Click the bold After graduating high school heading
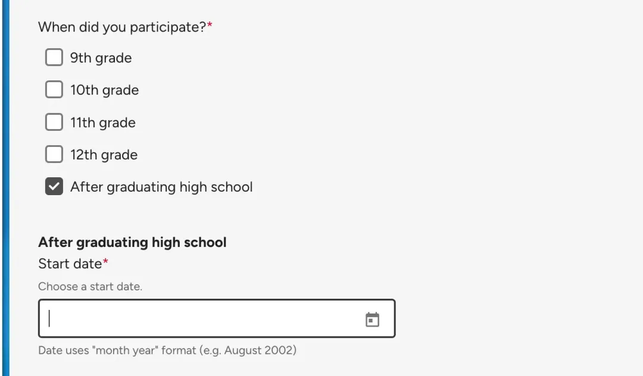Viewport: 643px width, 376px height. coord(132,243)
